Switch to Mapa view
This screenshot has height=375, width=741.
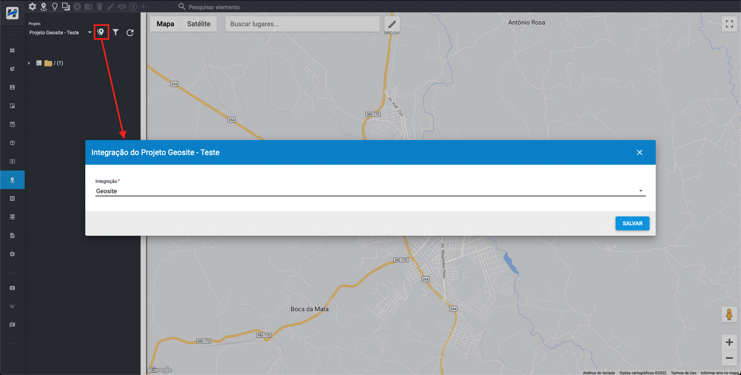click(x=165, y=24)
